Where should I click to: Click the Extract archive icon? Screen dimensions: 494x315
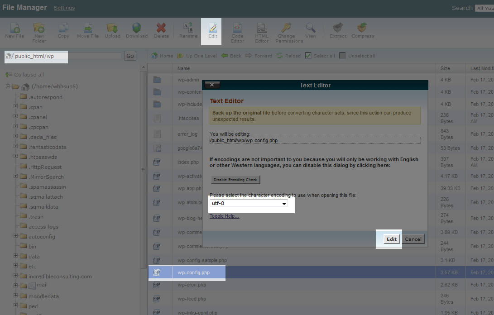click(338, 28)
